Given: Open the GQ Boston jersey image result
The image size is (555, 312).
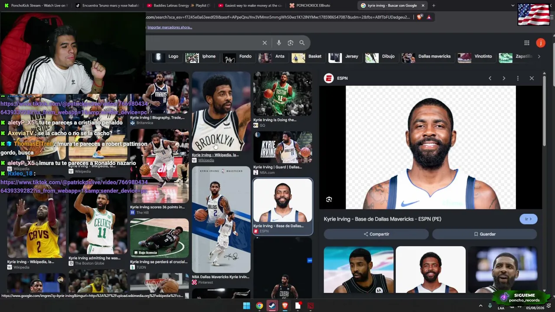Looking at the screenshot, I should (283, 94).
